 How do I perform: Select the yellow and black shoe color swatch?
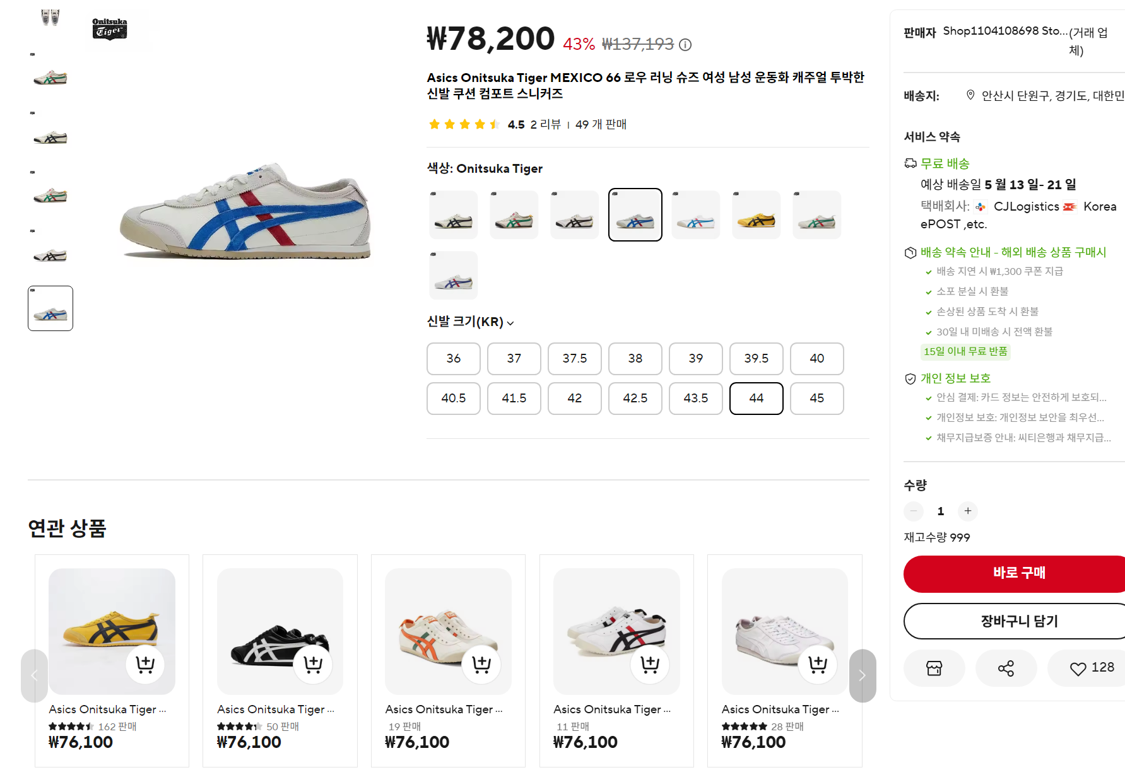(757, 215)
